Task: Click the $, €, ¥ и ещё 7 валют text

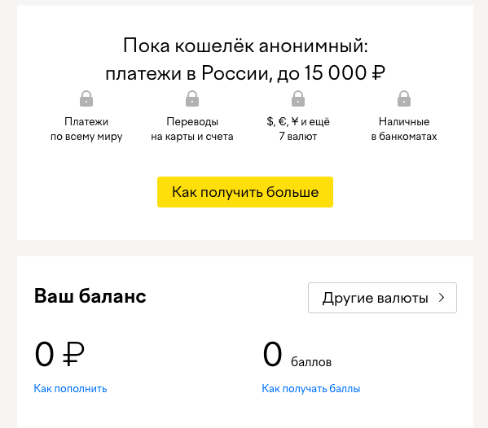Action: click(298, 129)
